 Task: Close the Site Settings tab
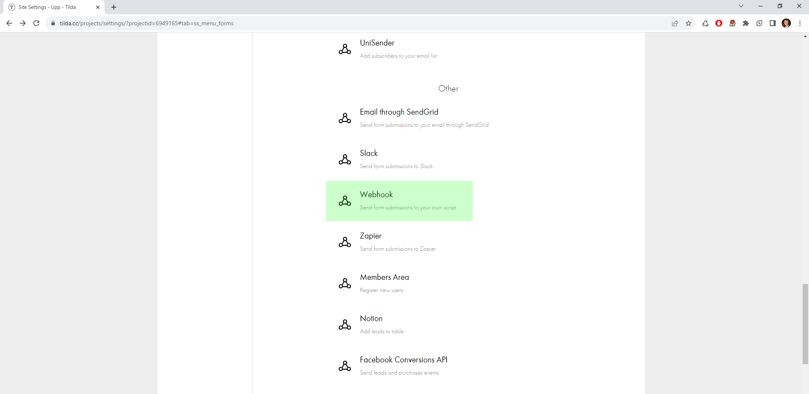click(98, 7)
